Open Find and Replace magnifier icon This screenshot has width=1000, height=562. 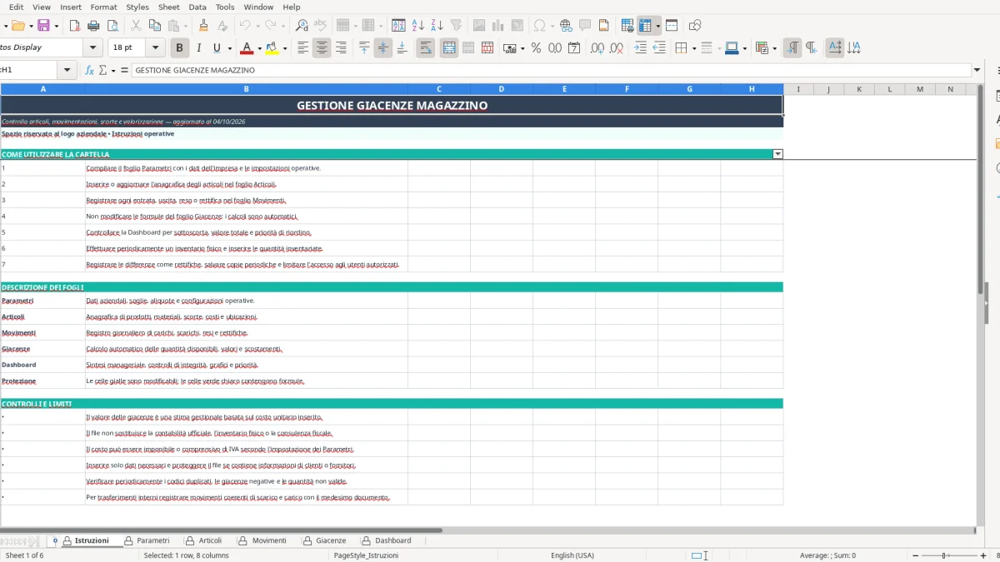302,26
